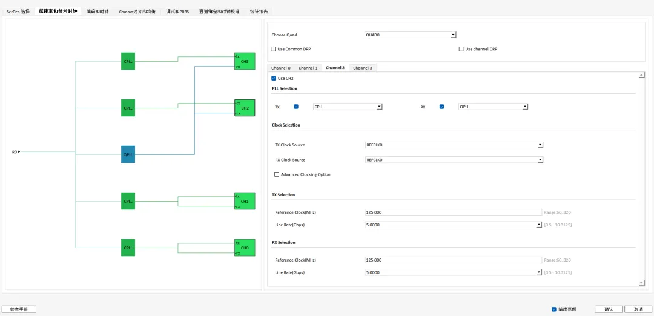Enable Use channel DRP checkbox
The width and height of the screenshot is (654, 316).
point(461,49)
